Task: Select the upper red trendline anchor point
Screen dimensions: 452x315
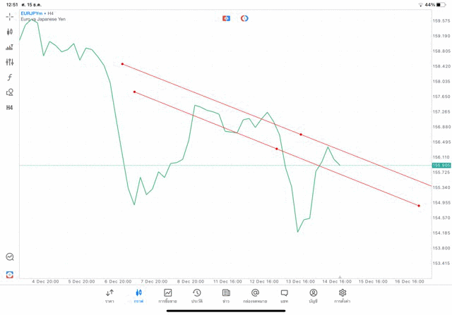Action: click(x=122, y=64)
